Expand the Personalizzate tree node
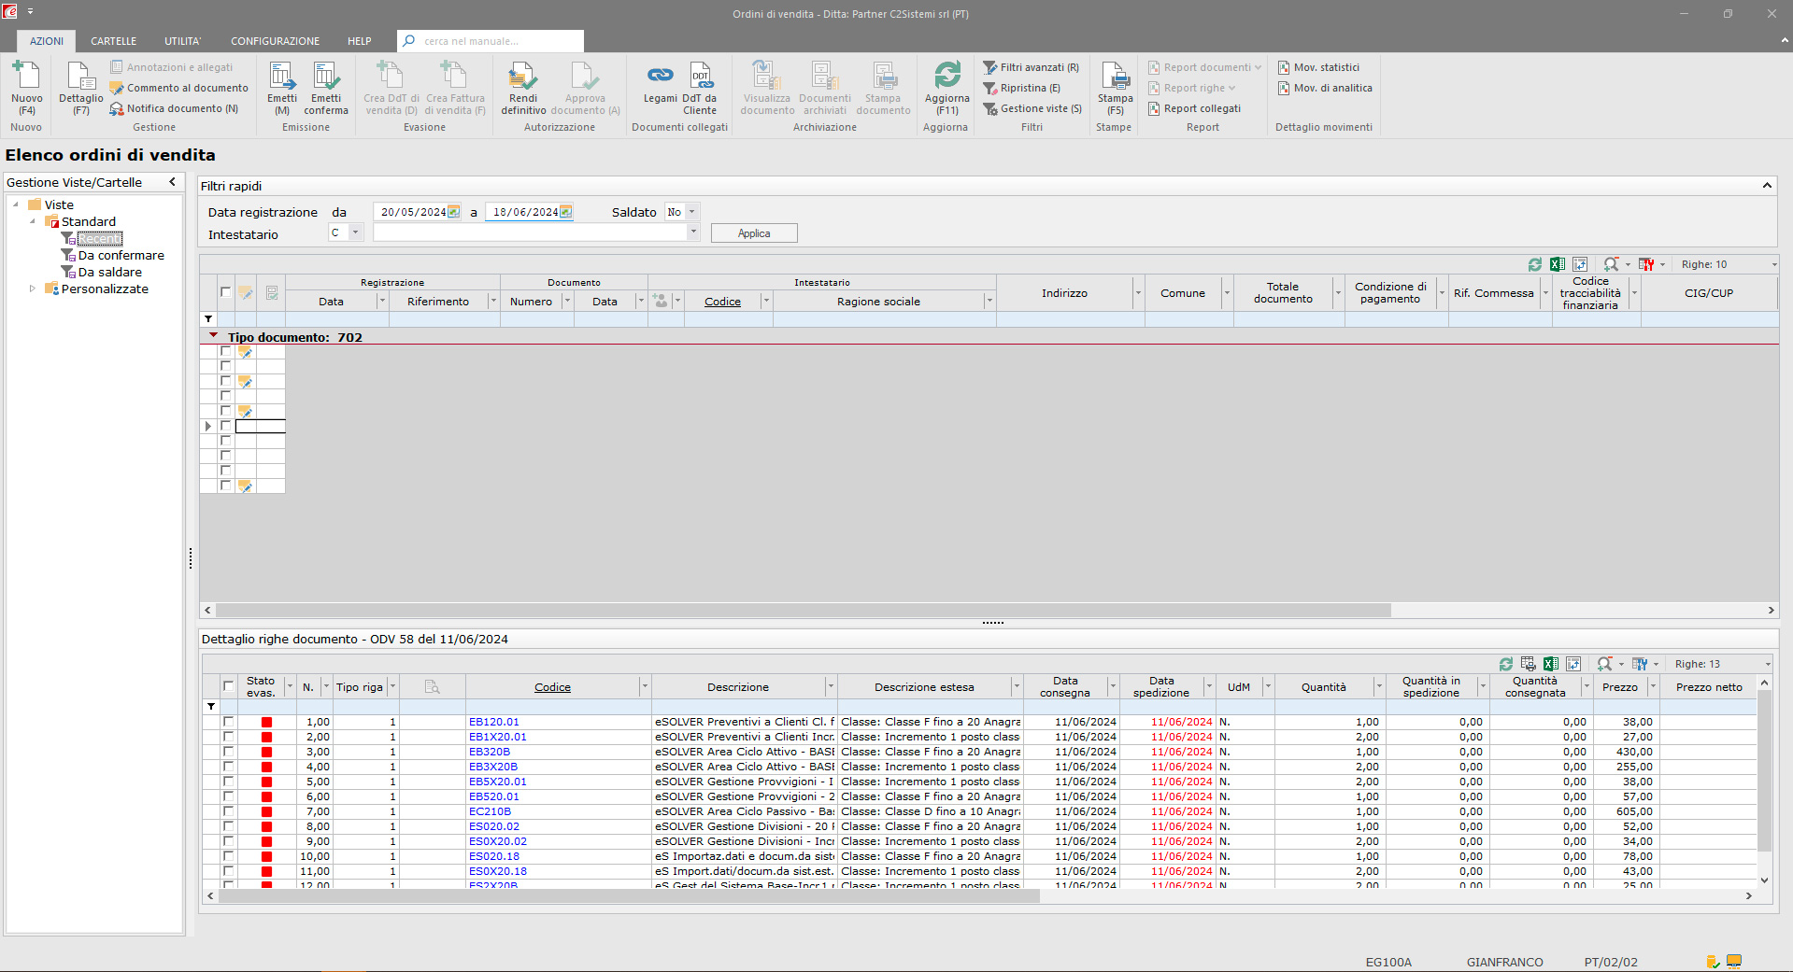 tap(33, 289)
